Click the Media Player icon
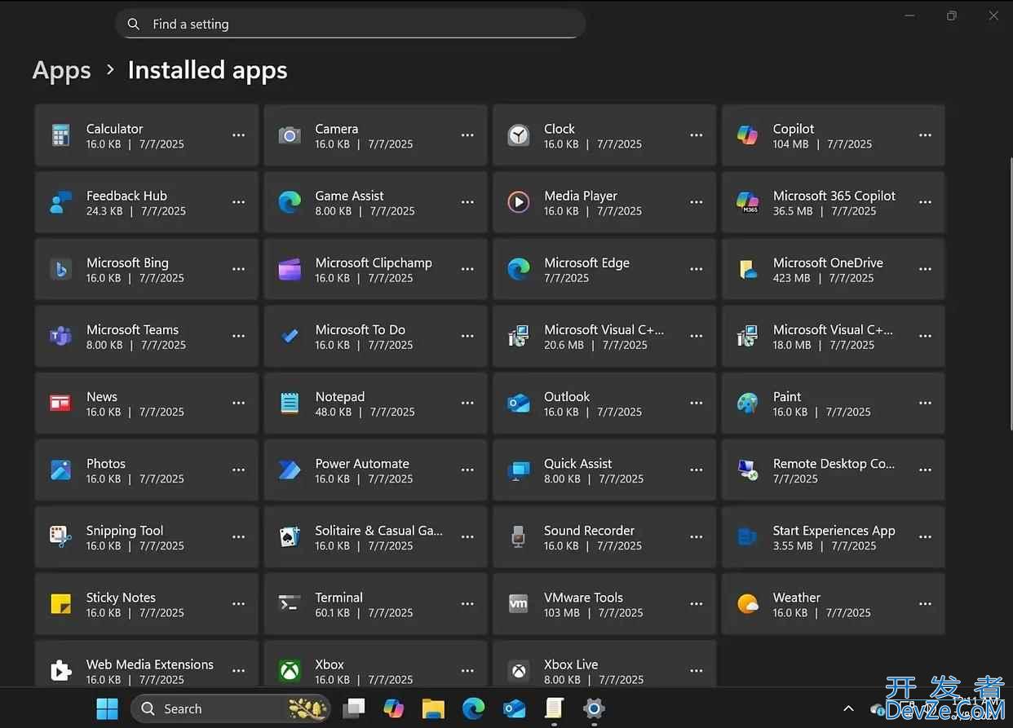Image resolution: width=1013 pixels, height=728 pixels. tap(519, 202)
